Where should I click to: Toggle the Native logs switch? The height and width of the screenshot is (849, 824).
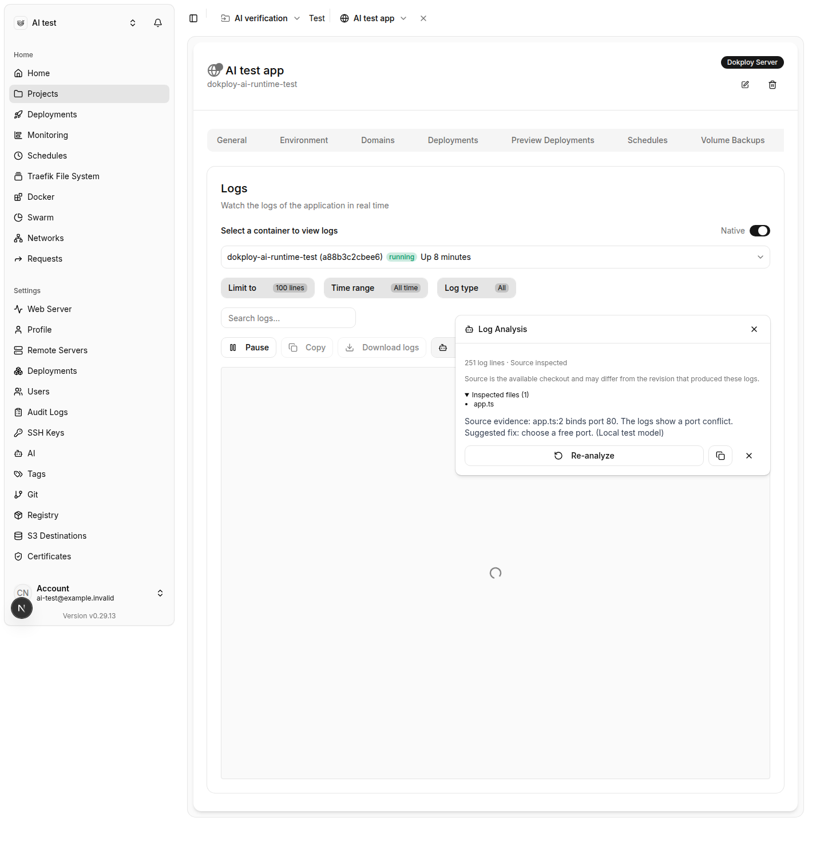point(760,231)
